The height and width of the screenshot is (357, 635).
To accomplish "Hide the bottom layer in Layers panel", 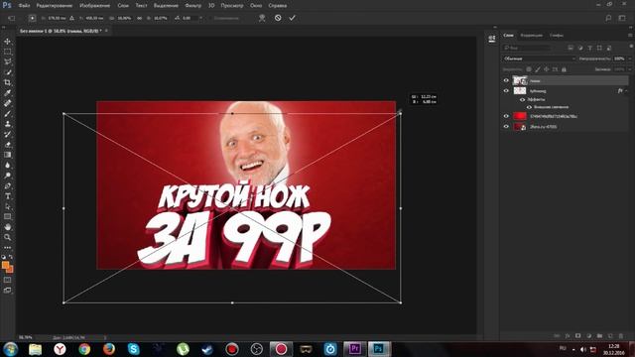I will click(x=506, y=127).
